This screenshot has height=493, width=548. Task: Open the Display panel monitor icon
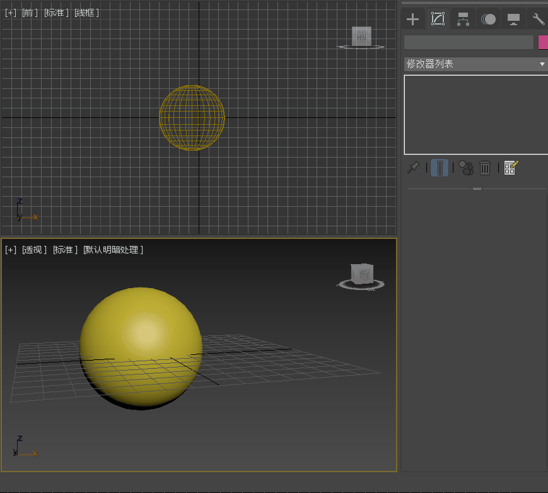tap(513, 19)
